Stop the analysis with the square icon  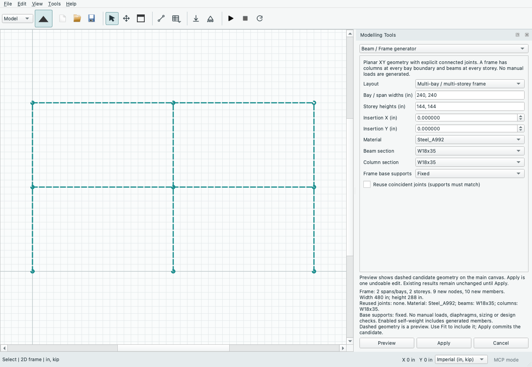(245, 18)
